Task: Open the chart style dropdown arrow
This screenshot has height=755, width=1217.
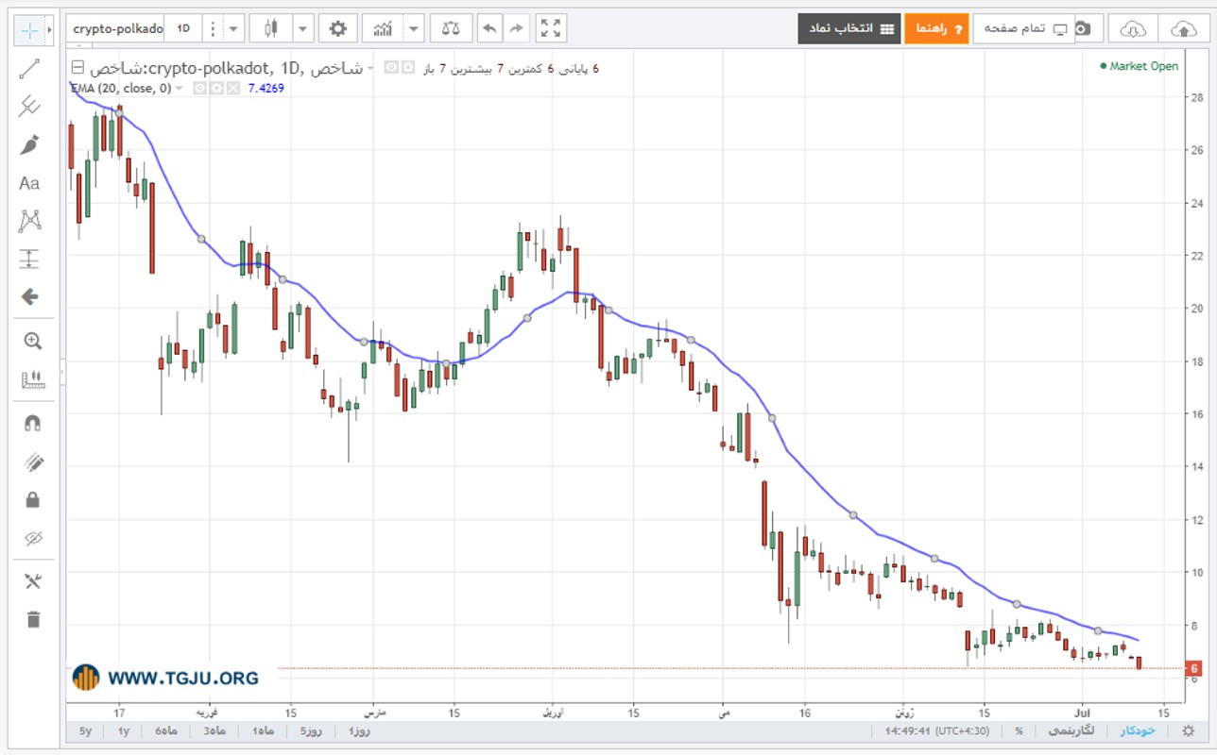Action: click(x=302, y=28)
